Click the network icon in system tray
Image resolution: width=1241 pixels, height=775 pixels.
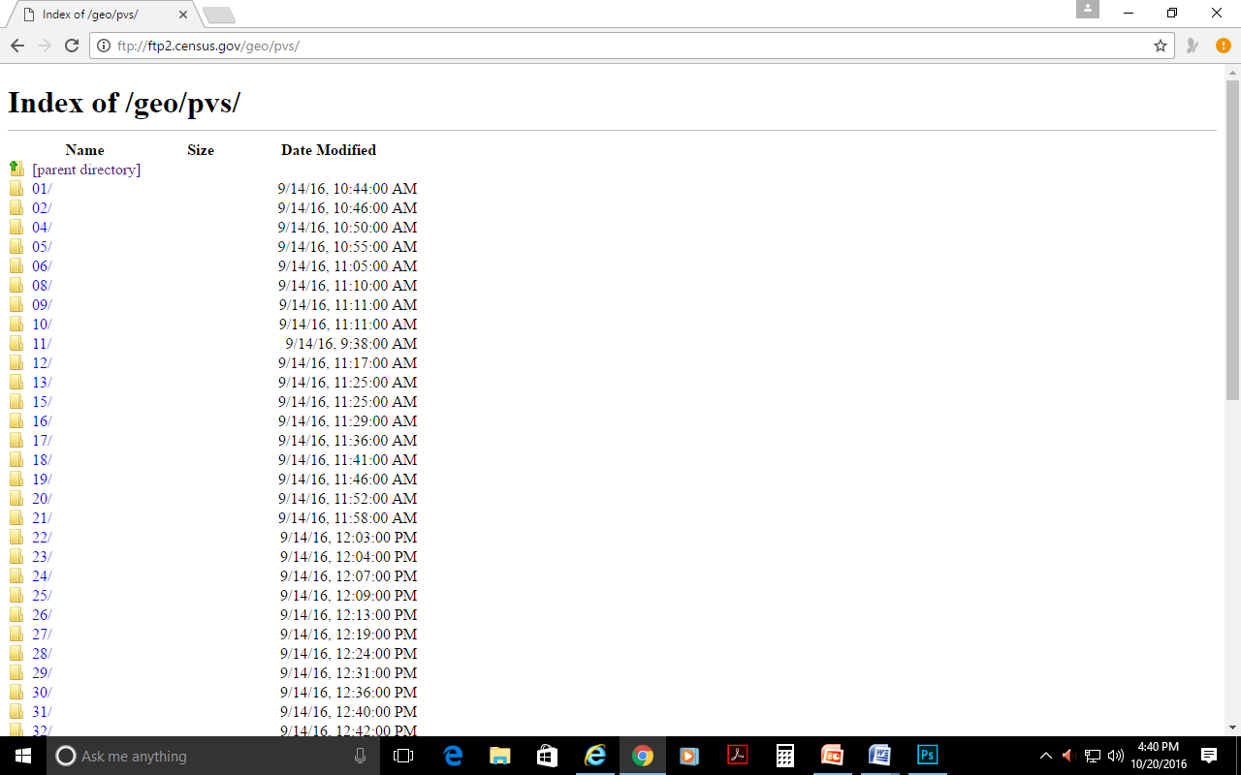(1093, 756)
